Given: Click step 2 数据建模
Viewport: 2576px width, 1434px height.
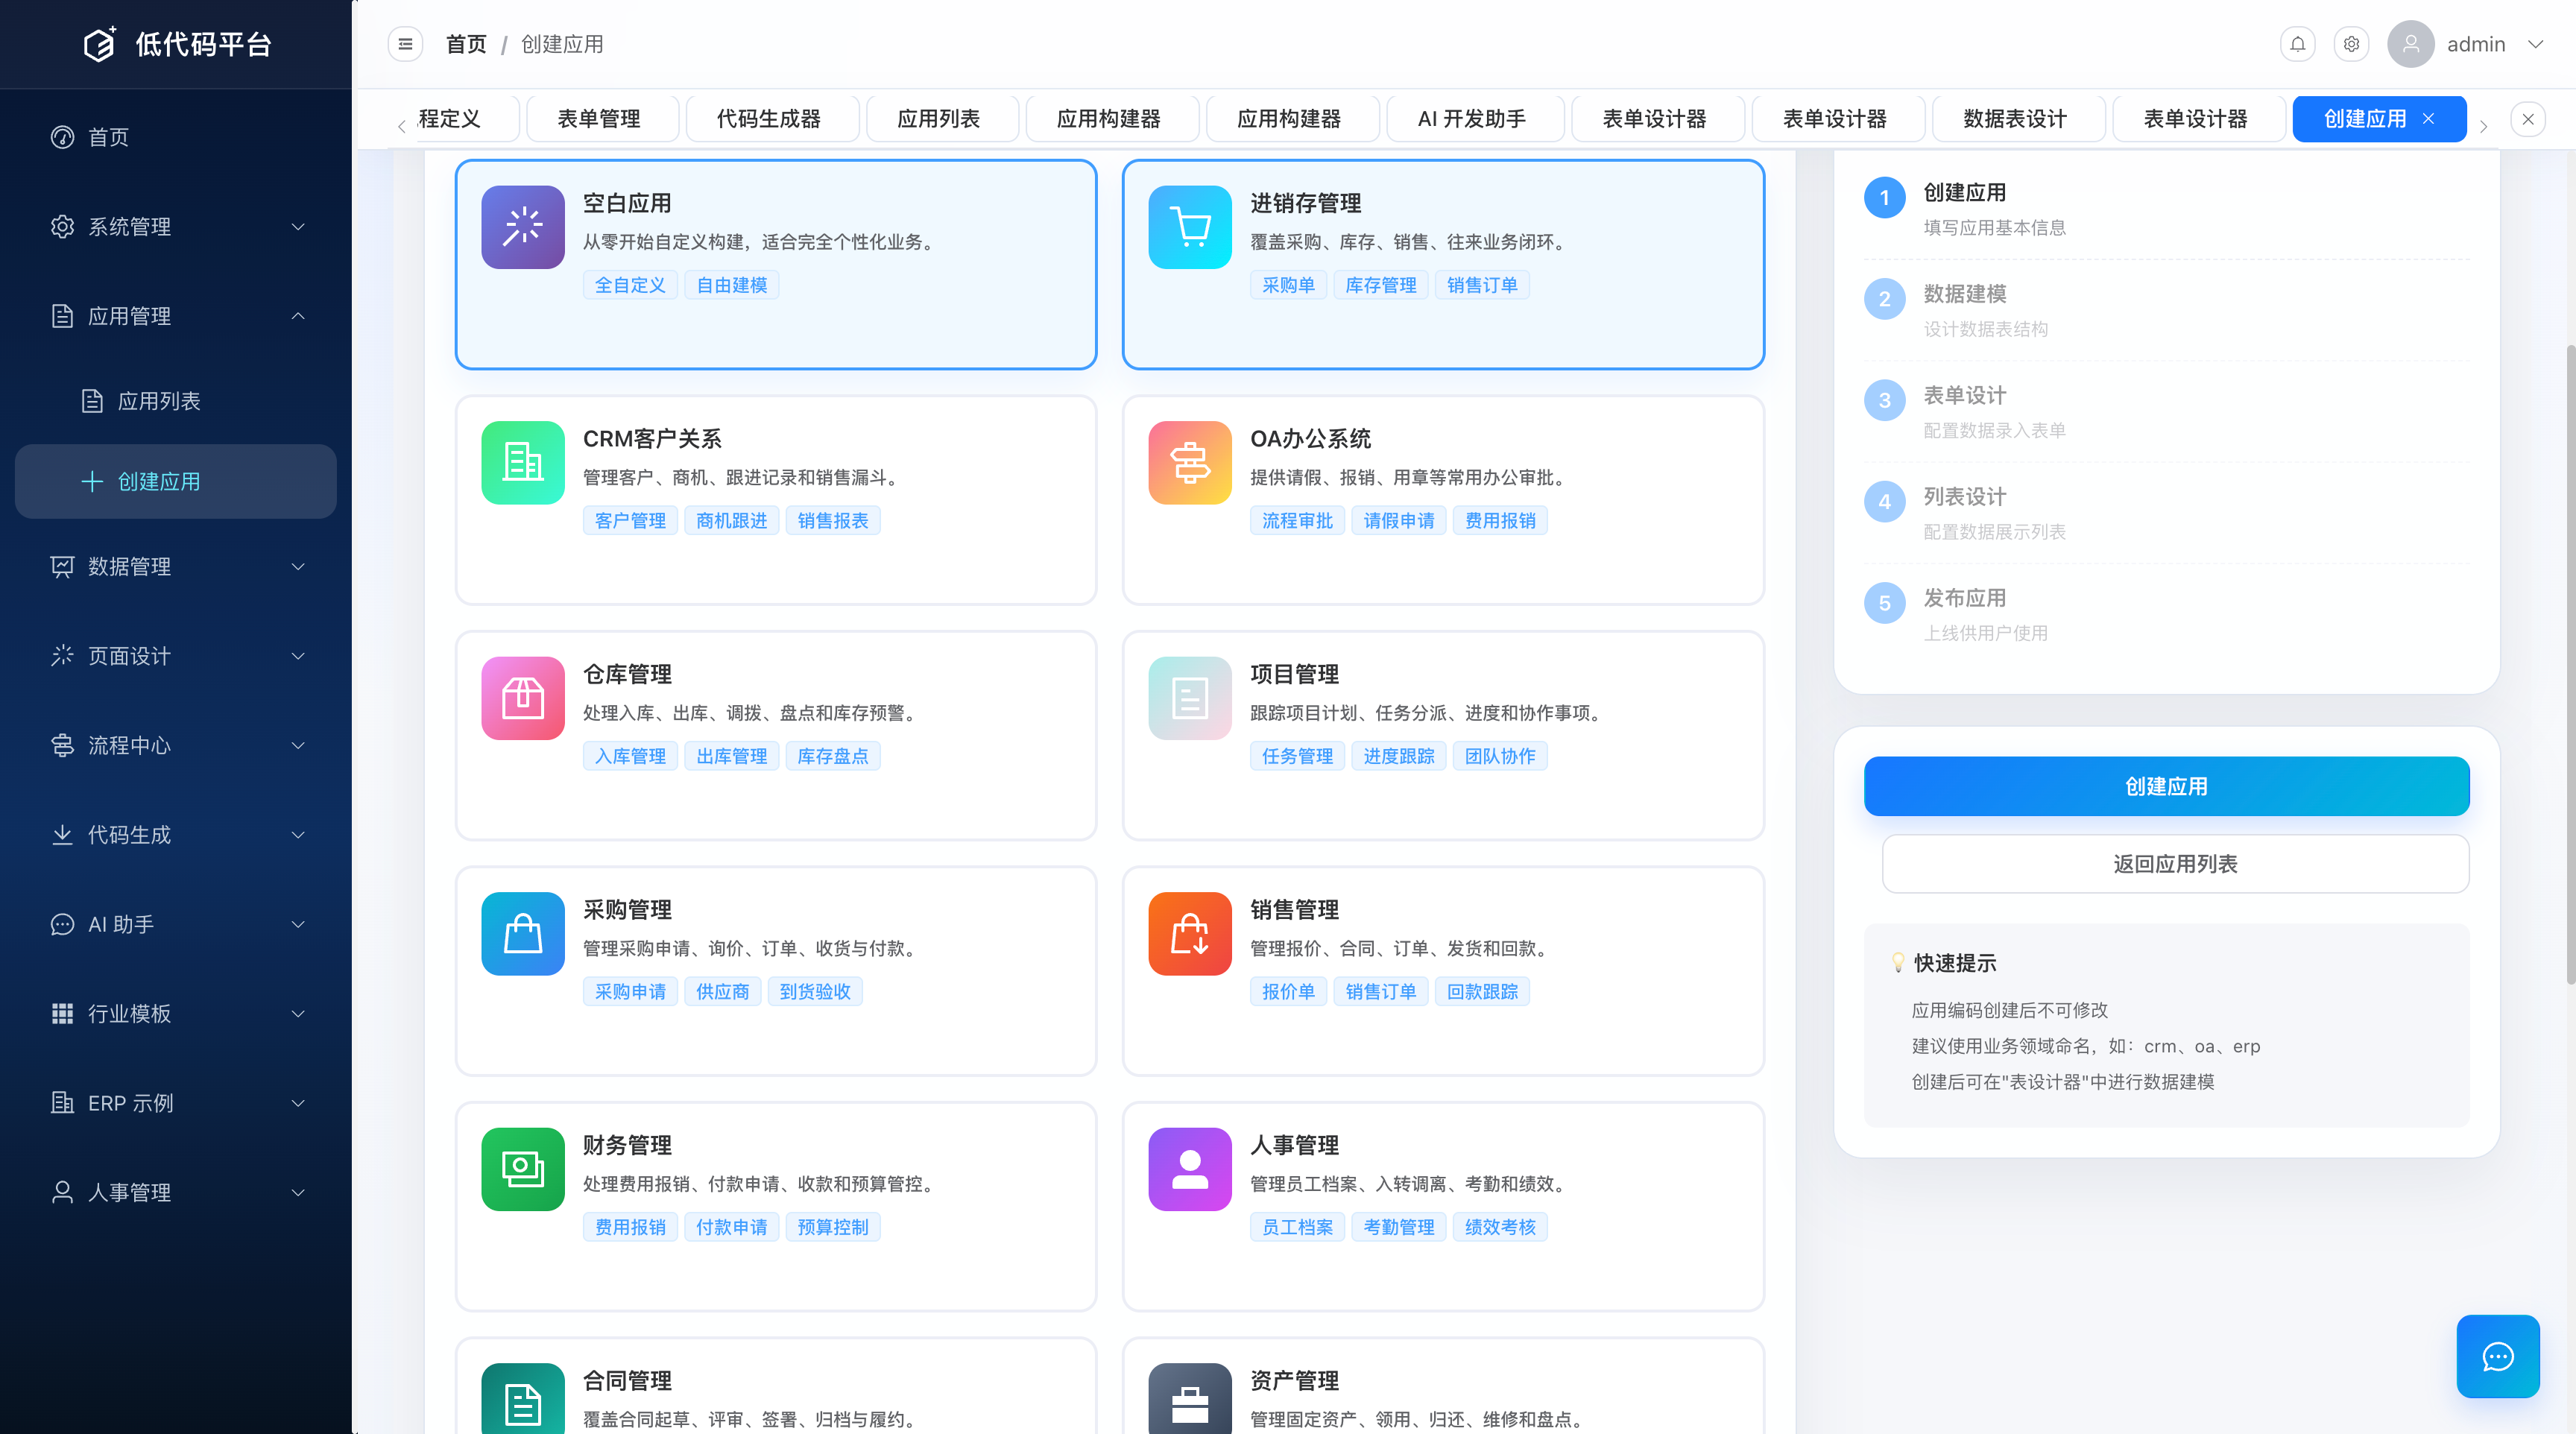Looking at the screenshot, I should (x=2167, y=310).
